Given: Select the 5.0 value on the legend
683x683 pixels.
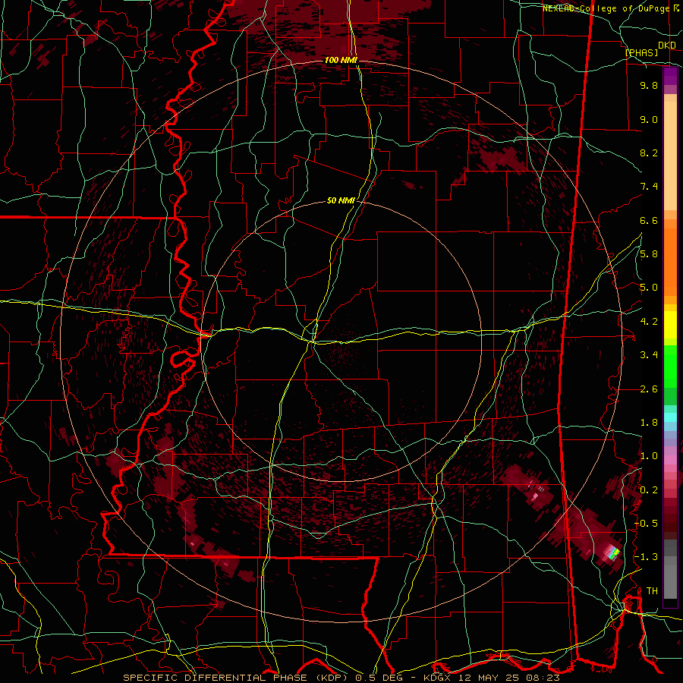Looking at the screenshot, I should click(649, 288).
